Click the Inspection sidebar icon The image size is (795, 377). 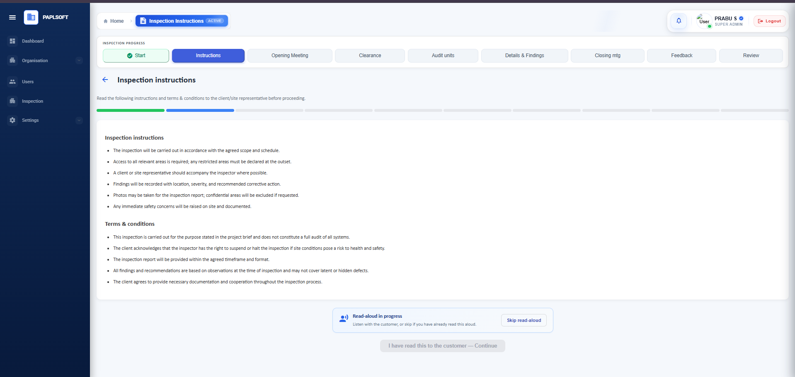pyautogui.click(x=12, y=101)
